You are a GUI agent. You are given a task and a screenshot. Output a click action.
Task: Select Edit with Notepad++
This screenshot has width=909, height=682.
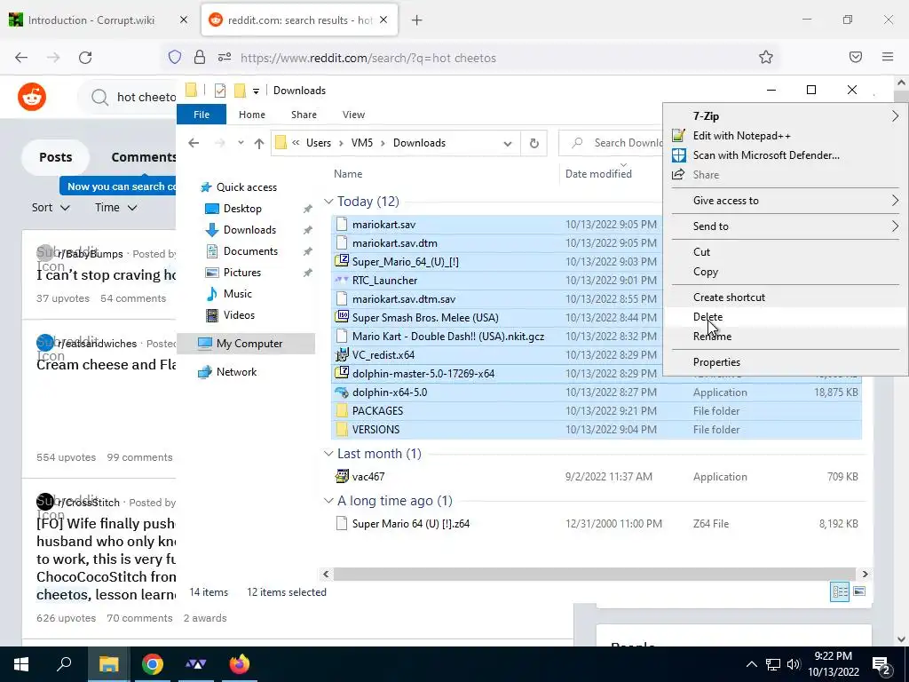[785, 136]
